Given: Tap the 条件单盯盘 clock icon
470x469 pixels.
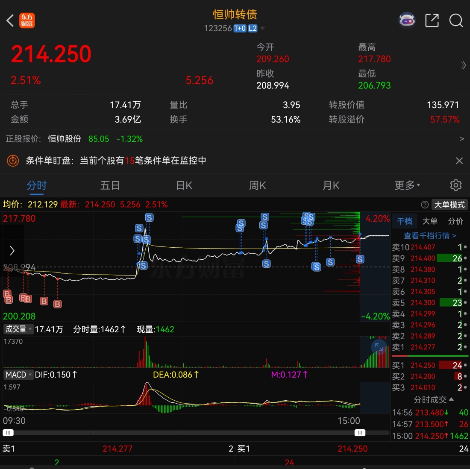Looking at the screenshot, I should (x=13, y=161).
